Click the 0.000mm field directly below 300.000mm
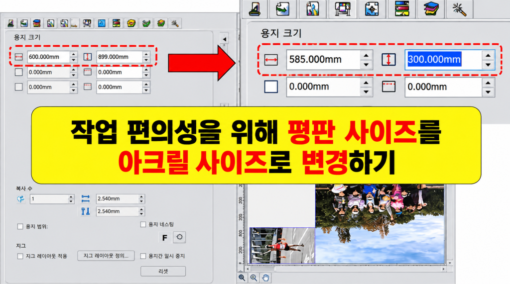510x284 pixels. tap(443, 87)
